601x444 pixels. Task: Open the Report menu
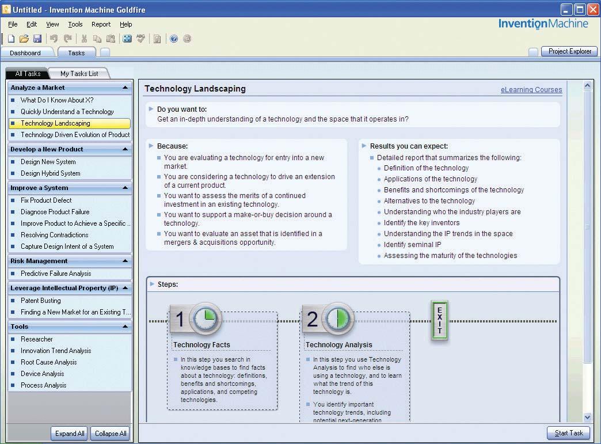point(101,24)
